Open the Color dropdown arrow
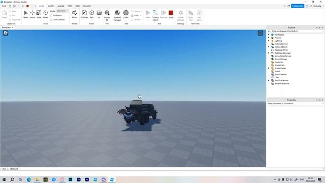This screenshot has width=325, height=183. [126, 20]
